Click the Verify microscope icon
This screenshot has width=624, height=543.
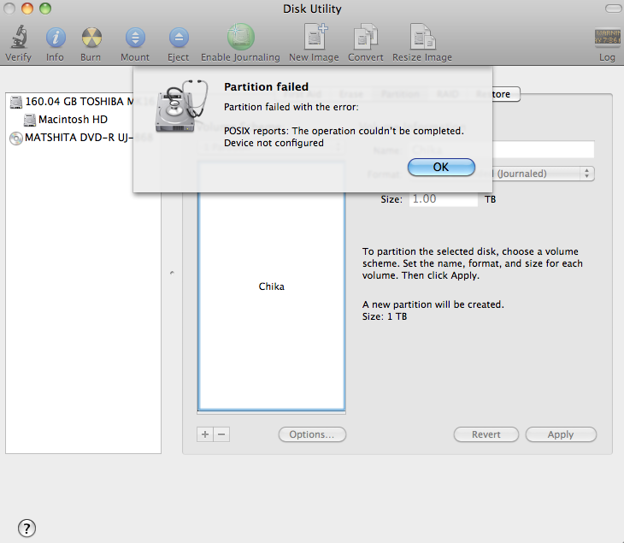(19, 37)
